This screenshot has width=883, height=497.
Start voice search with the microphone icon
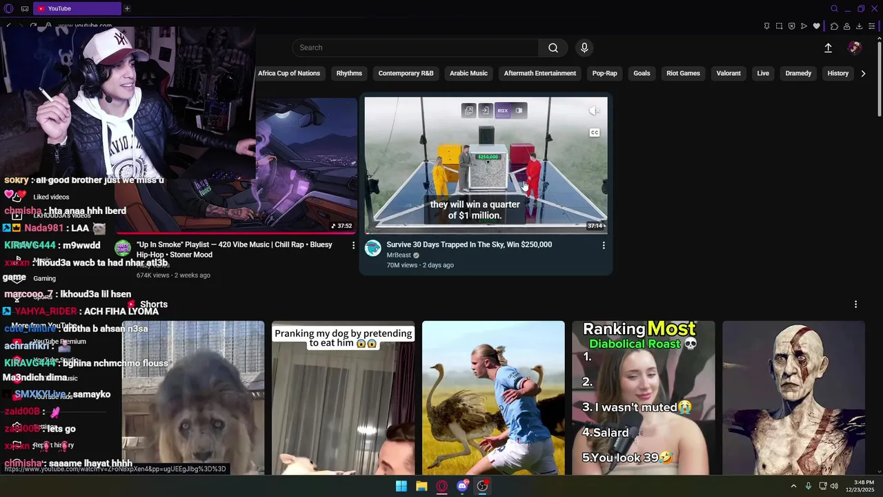[x=584, y=48]
